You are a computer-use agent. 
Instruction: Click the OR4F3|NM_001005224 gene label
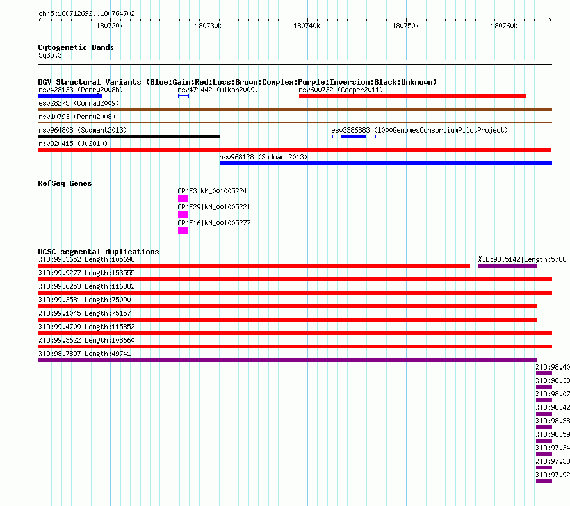pyautogui.click(x=212, y=191)
